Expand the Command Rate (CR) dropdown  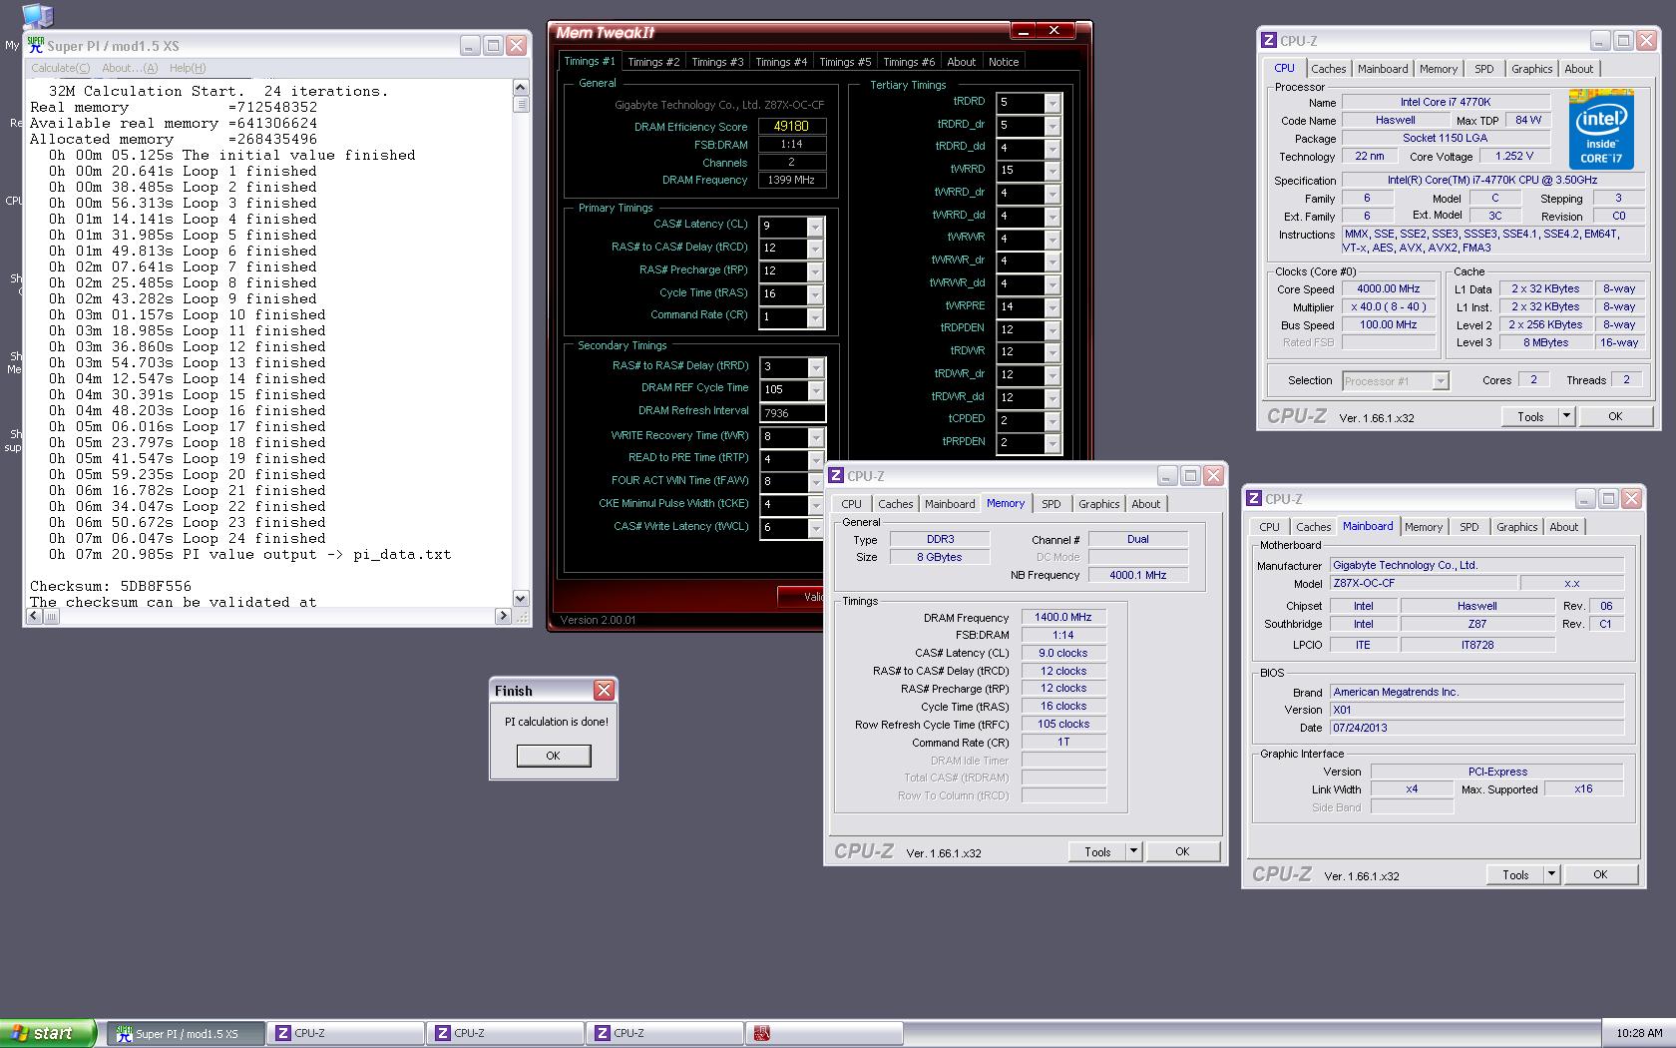point(815,317)
